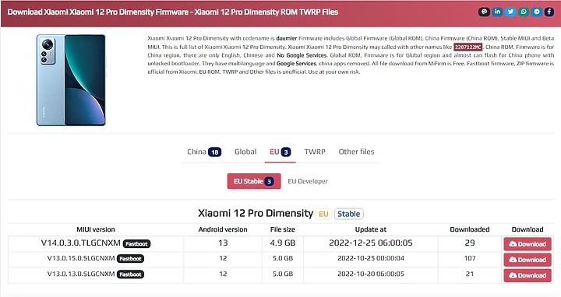Viewport: 561px width, 297px height.
Task: Click the Fastboot badge on V14.0.3.0.TLGCNXM
Action: tap(136, 244)
